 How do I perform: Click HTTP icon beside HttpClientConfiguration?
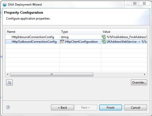[62, 41]
